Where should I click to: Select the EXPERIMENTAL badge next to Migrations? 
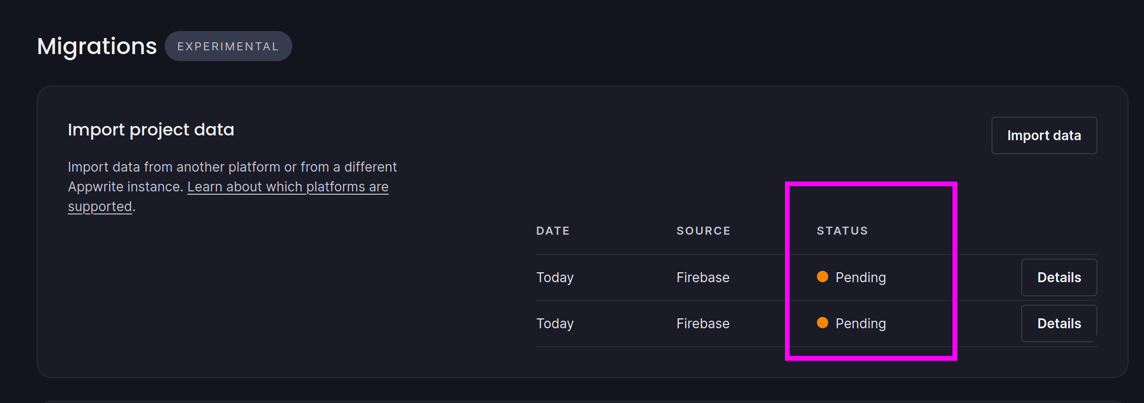click(x=228, y=46)
